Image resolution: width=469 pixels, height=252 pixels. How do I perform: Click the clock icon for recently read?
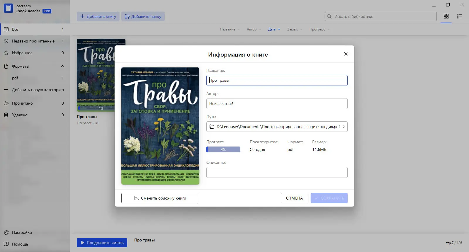pyautogui.click(x=6, y=41)
